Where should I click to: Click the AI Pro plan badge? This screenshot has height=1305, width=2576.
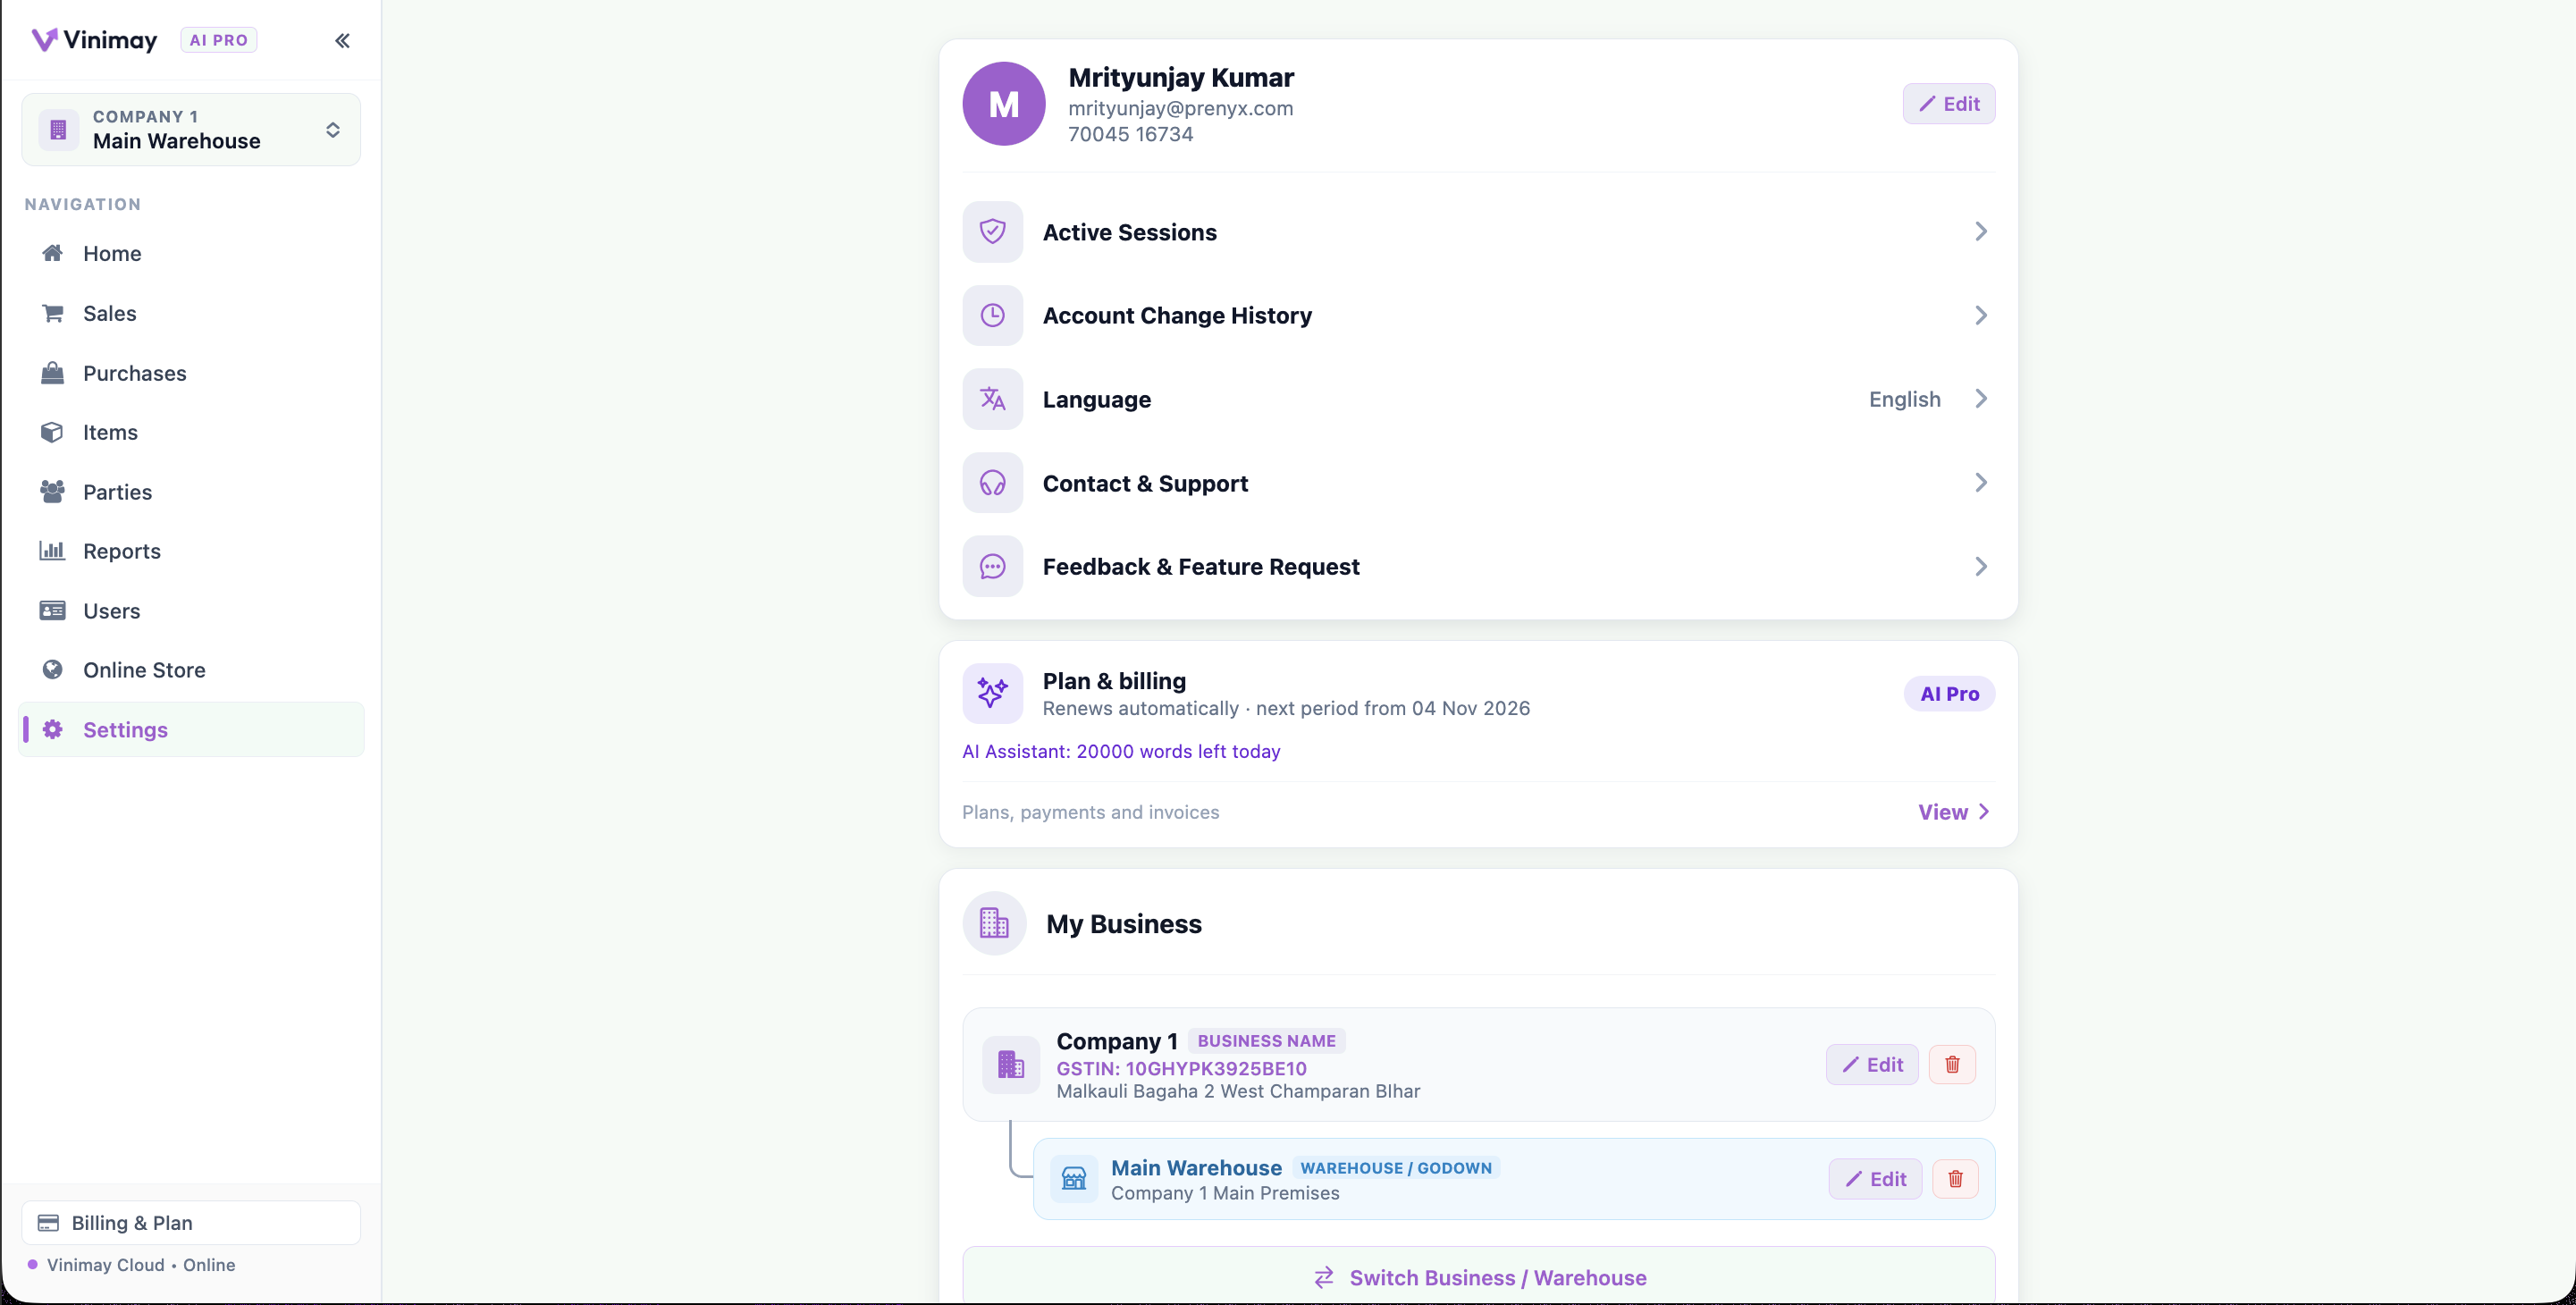pos(1949,694)
